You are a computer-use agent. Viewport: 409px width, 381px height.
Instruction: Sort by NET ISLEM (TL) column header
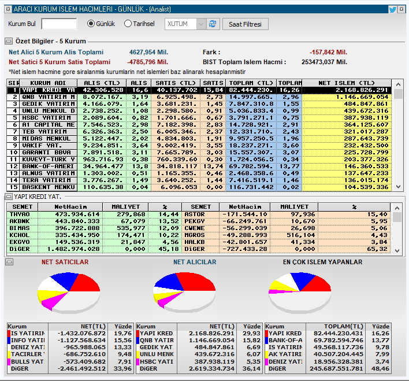[x=347, y=83]
